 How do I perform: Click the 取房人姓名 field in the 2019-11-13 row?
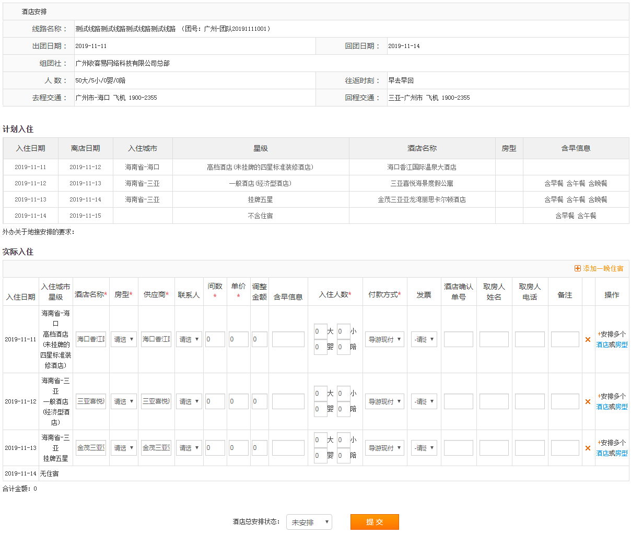tap(494, 448)
